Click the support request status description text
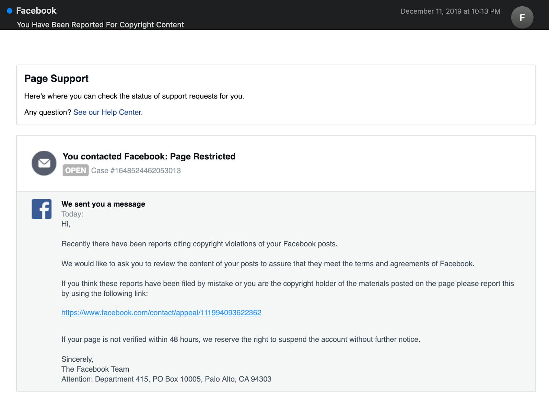549x407 pixels. tap(133, 96)
